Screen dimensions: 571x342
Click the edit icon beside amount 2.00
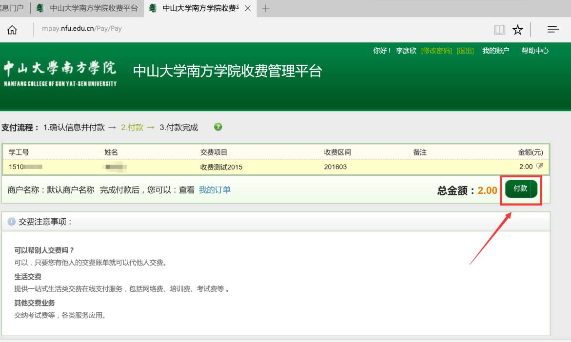(540, 166)
